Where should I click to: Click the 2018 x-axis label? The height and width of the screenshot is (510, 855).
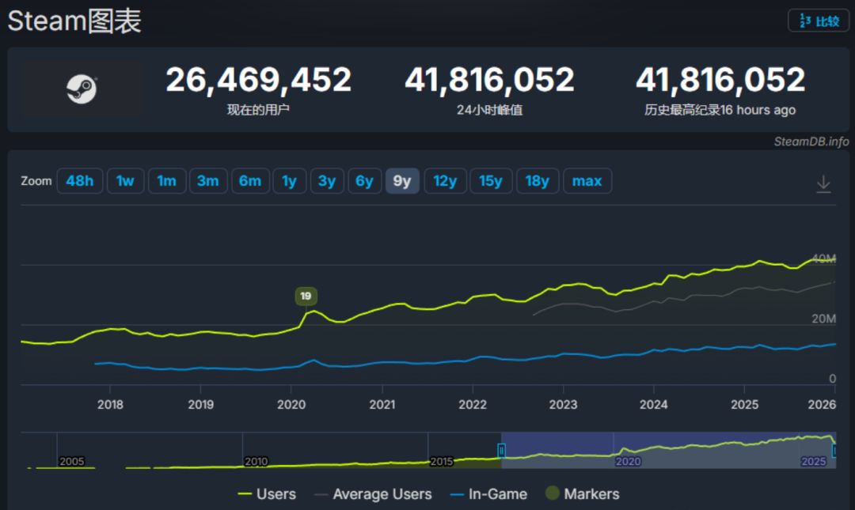point(110,404)
